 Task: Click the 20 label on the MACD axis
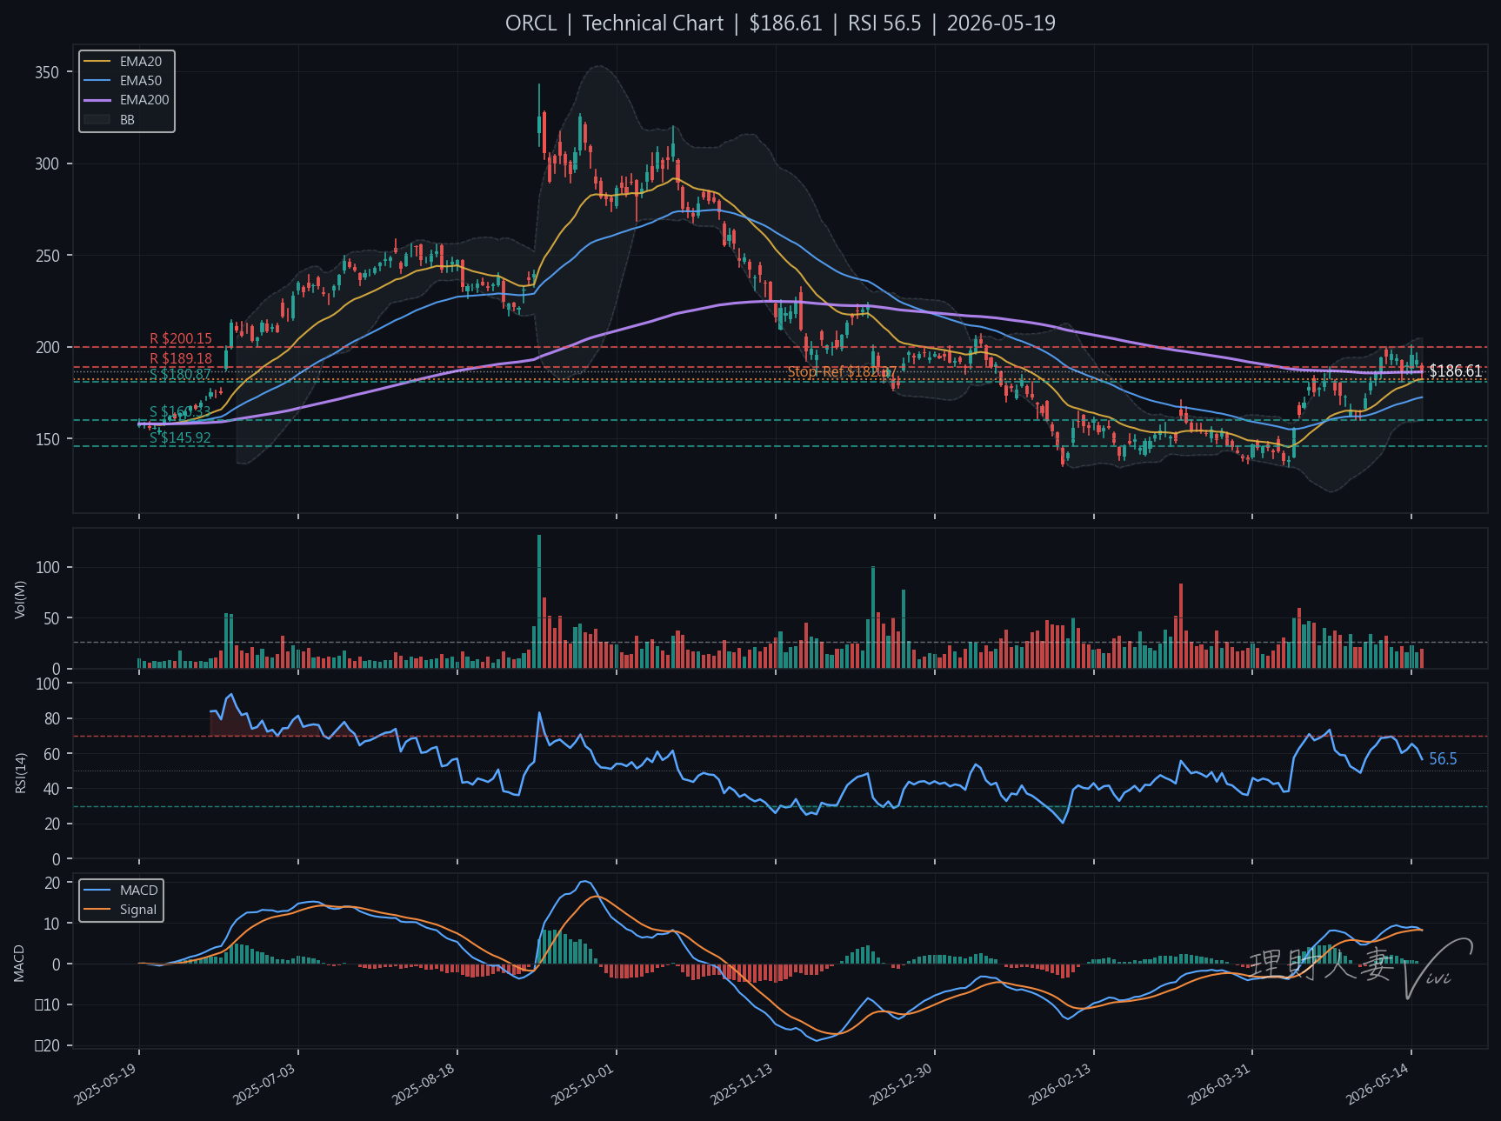(x=51, y=883)
